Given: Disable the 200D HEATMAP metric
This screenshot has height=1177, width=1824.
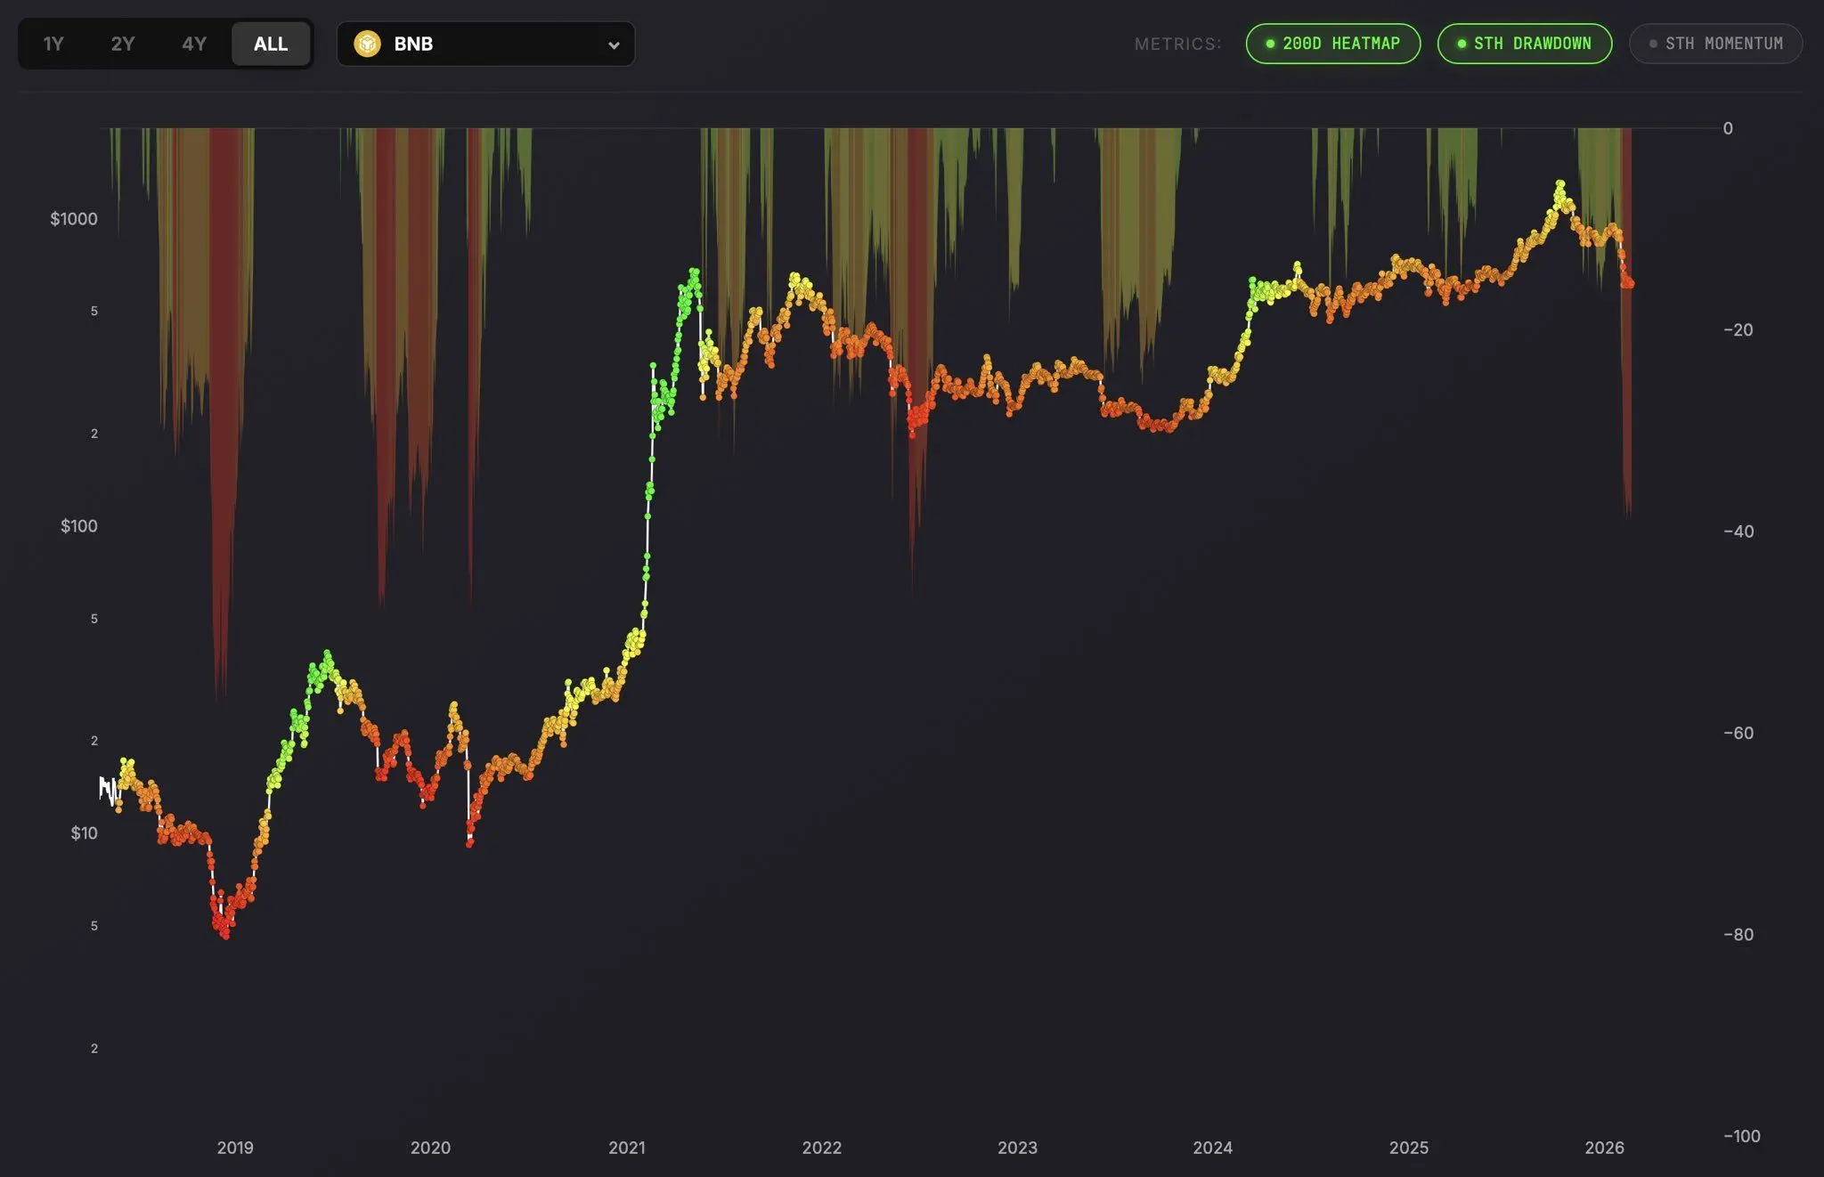Looking at the screenshot, I should point(1333,43).
